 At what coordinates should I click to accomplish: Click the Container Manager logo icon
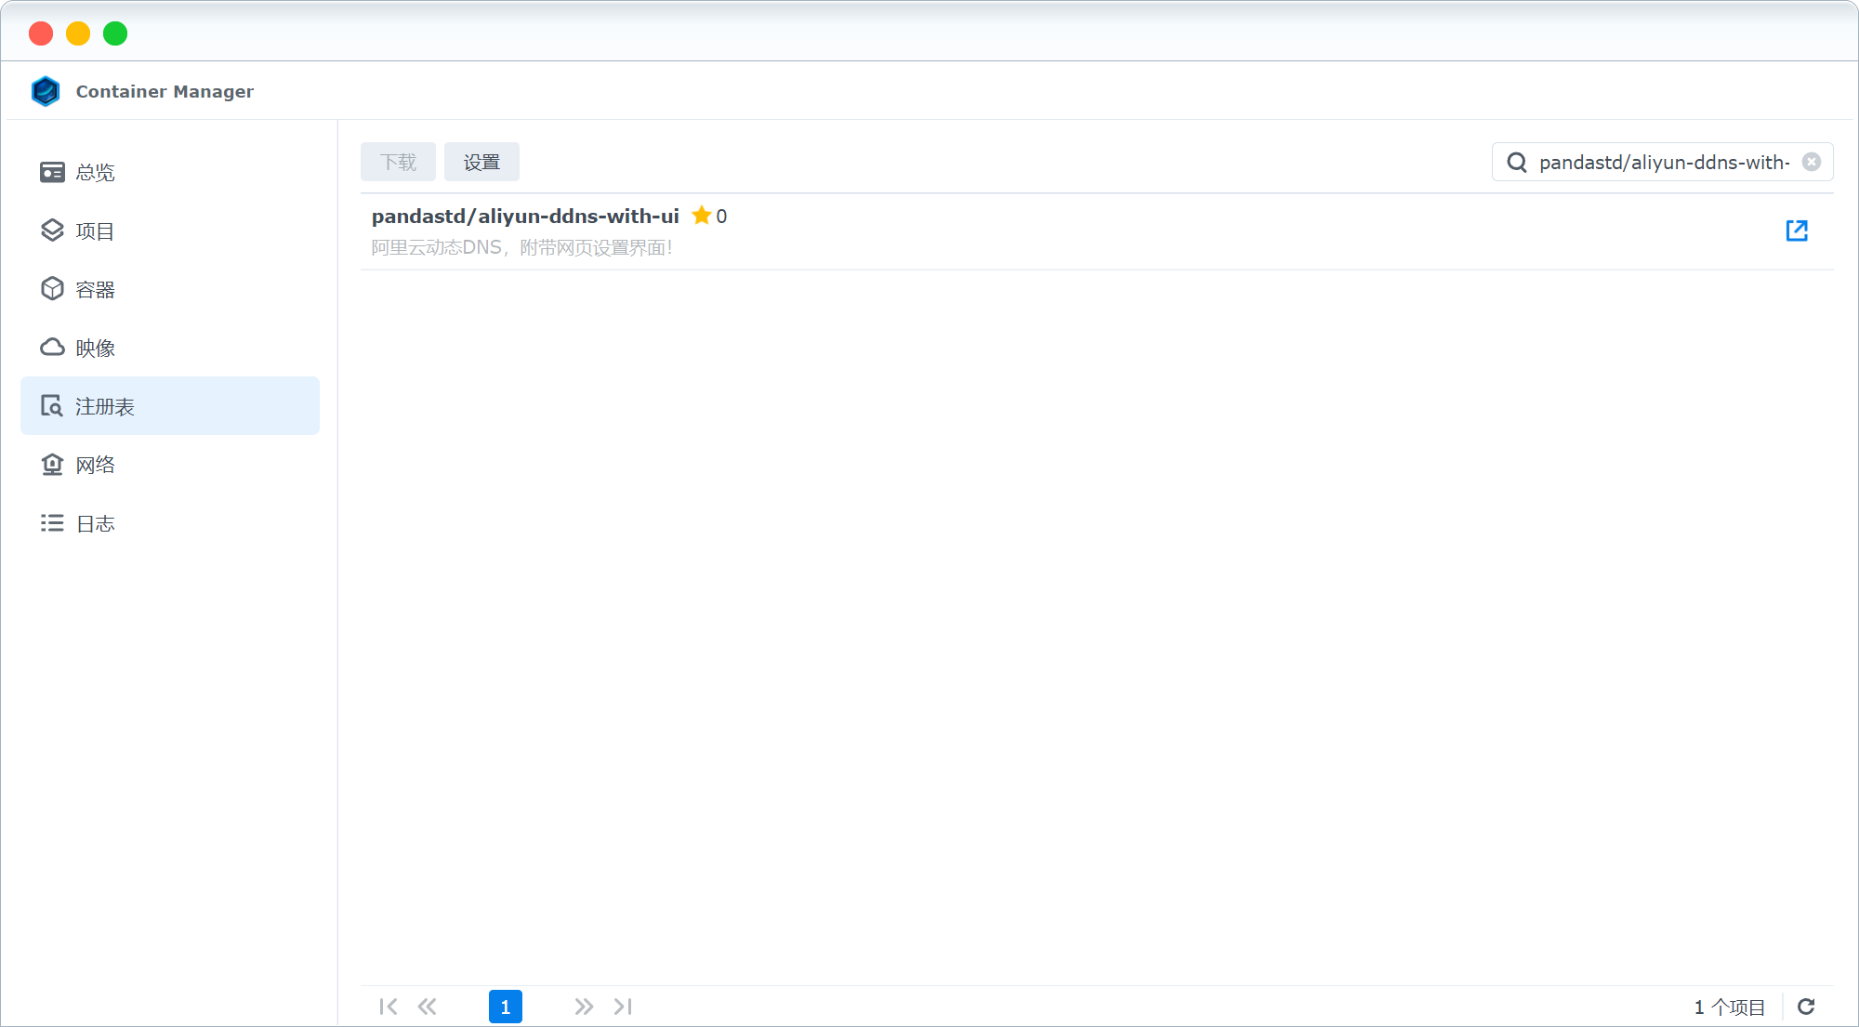[46, 91]
